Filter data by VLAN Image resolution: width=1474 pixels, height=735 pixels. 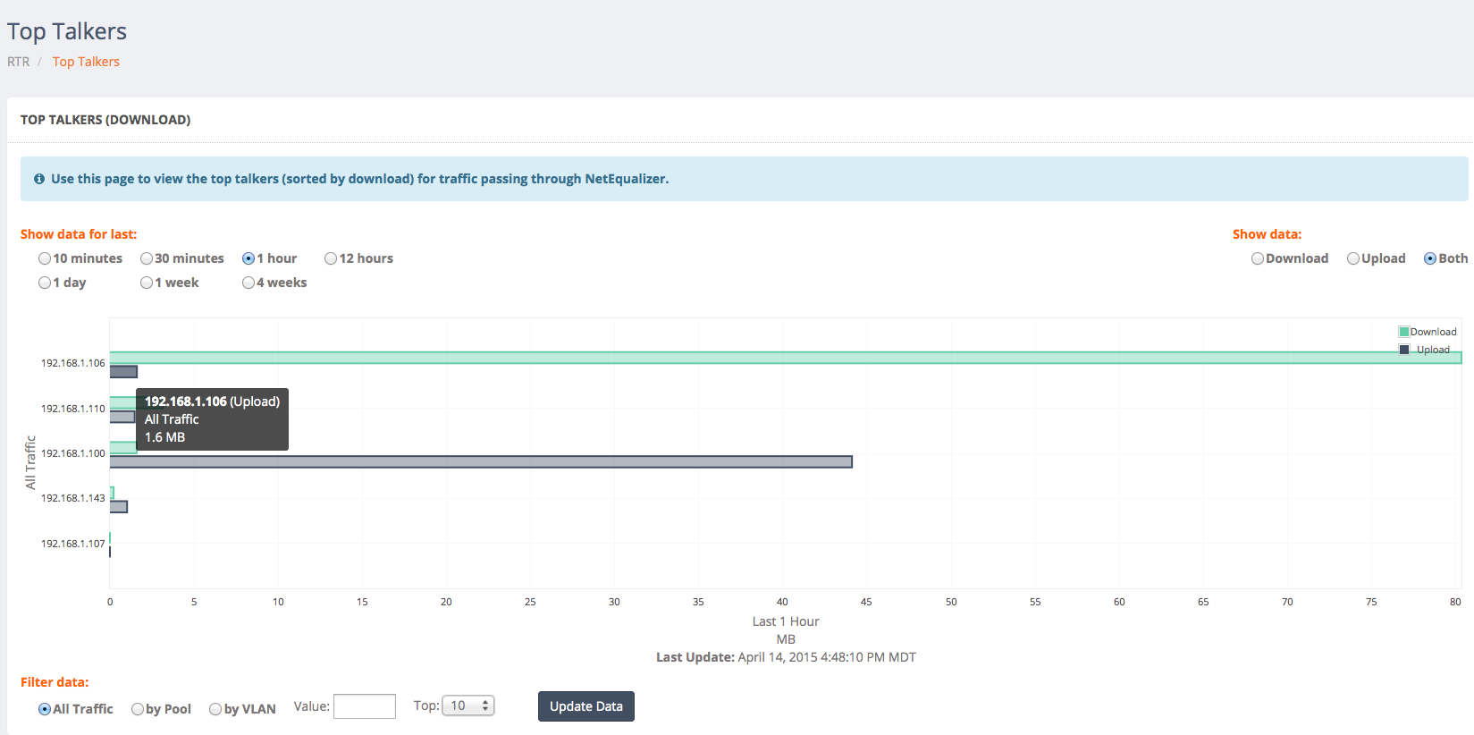(x=215, y=709)
